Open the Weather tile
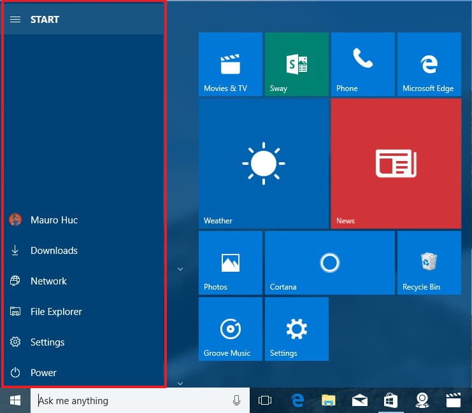Image resolution: width=472 pixels, height=413 pixels. [x=264, y=164]
